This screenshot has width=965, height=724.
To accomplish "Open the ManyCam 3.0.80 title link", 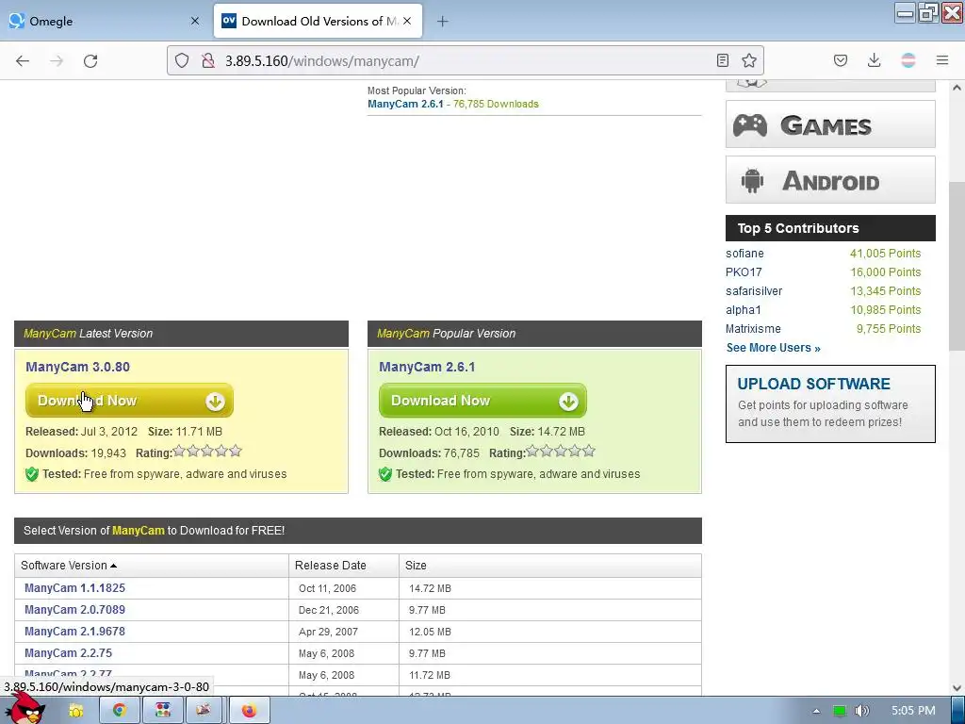I will click(x=77, y=367).
